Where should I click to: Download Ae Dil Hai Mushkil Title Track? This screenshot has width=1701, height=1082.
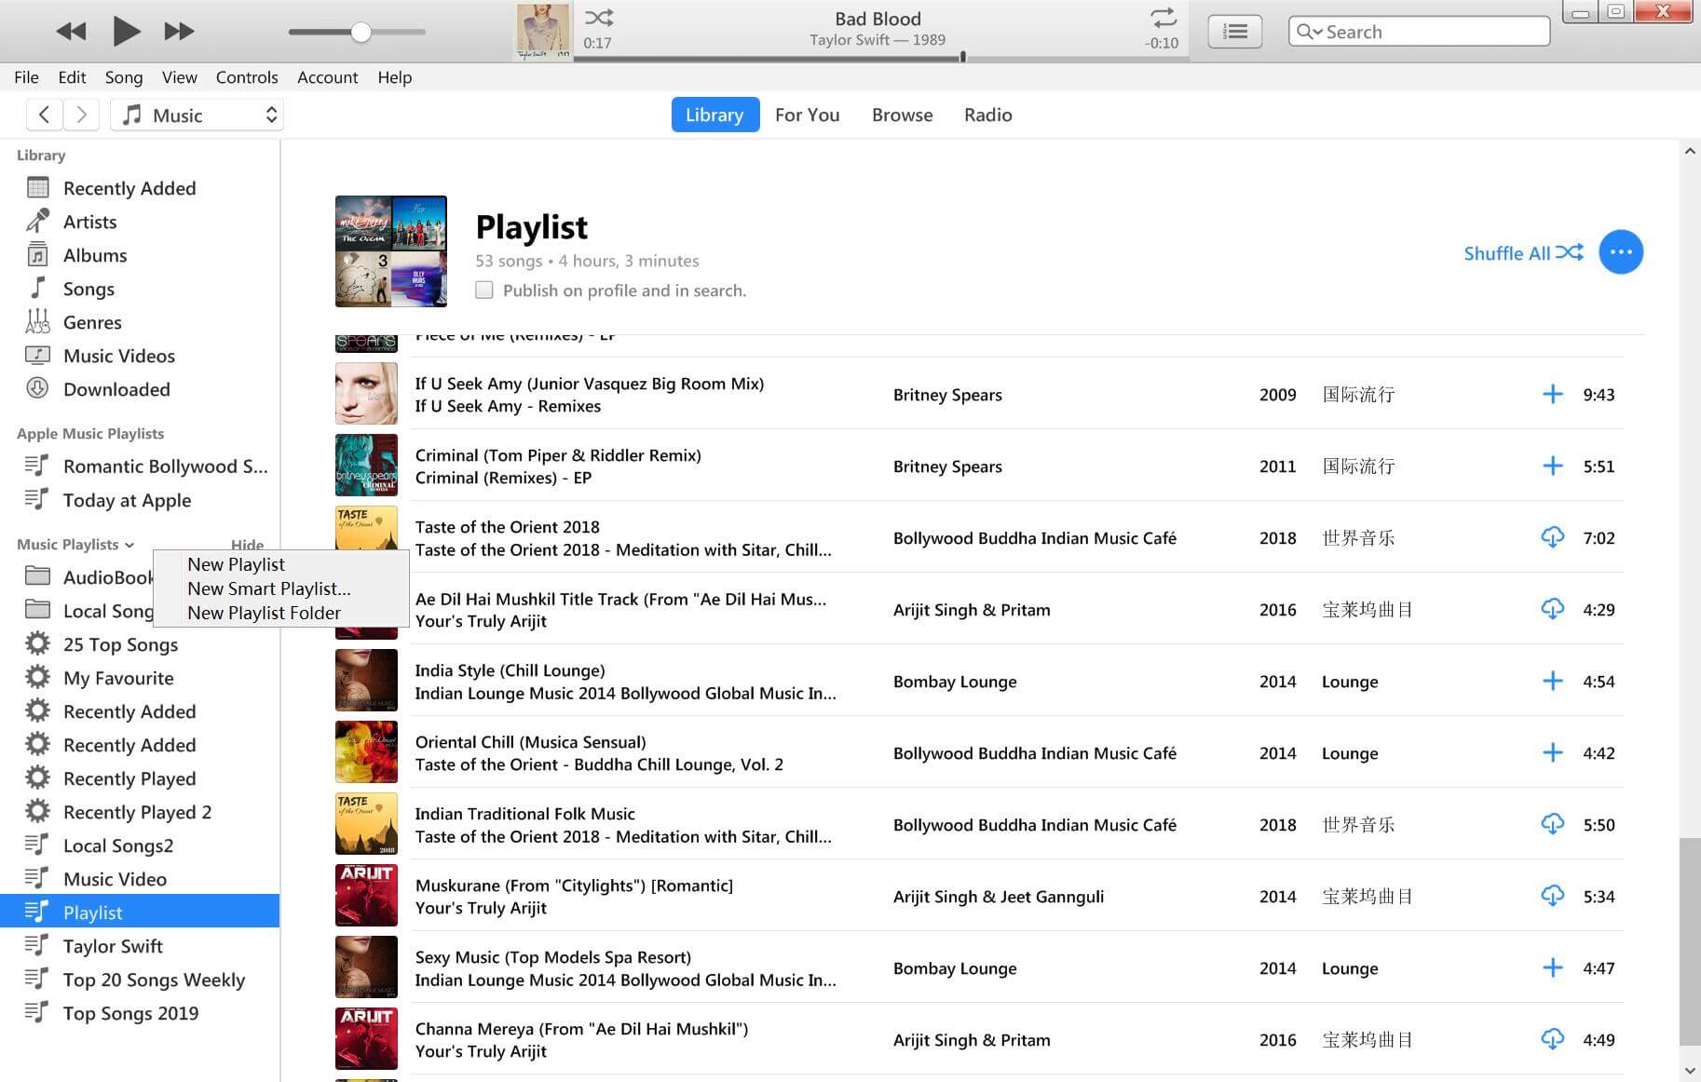click(1552, 609)
